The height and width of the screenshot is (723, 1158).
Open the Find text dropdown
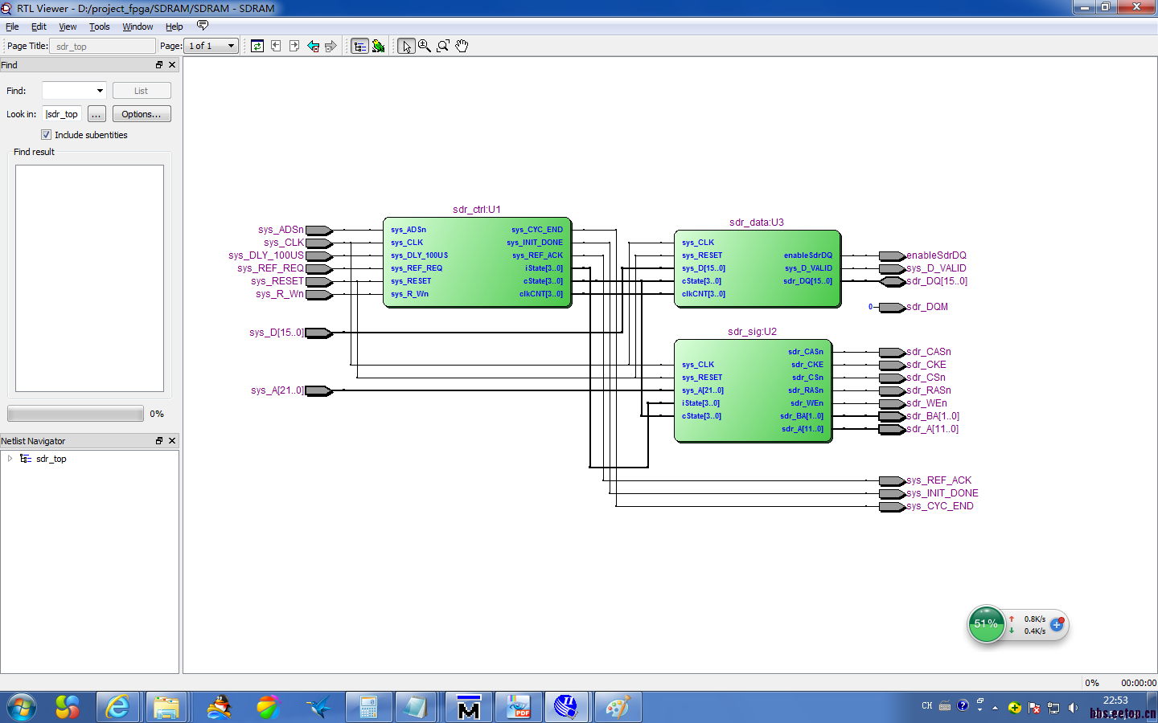100,91
